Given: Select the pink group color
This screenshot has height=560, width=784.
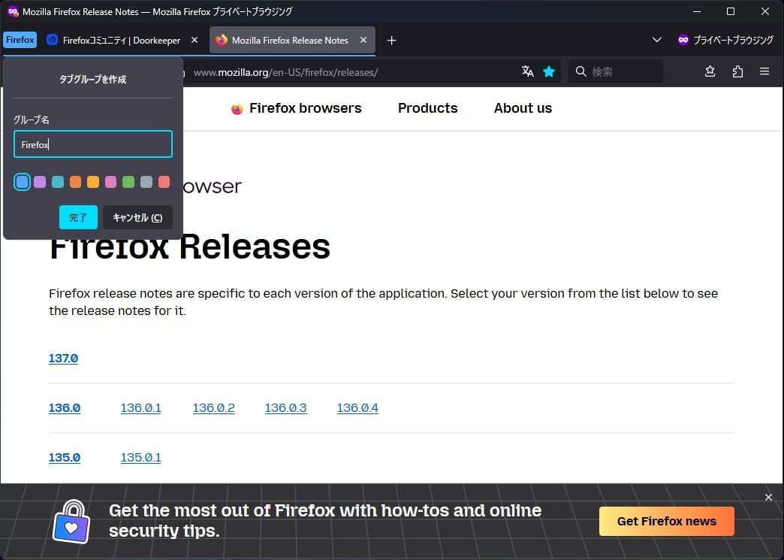Looking at the screenshot, I should pyautogui.click(x=110, y=182).
